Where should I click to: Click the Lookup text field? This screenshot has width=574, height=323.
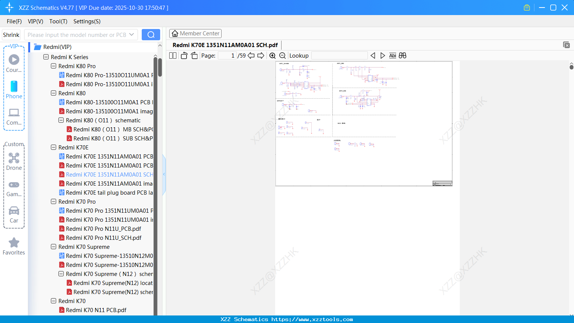[339, 55]
